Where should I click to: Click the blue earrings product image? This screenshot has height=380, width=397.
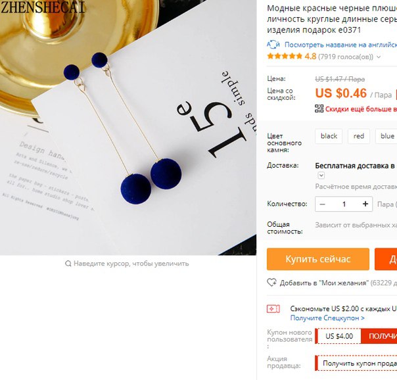tap(128, 128)
